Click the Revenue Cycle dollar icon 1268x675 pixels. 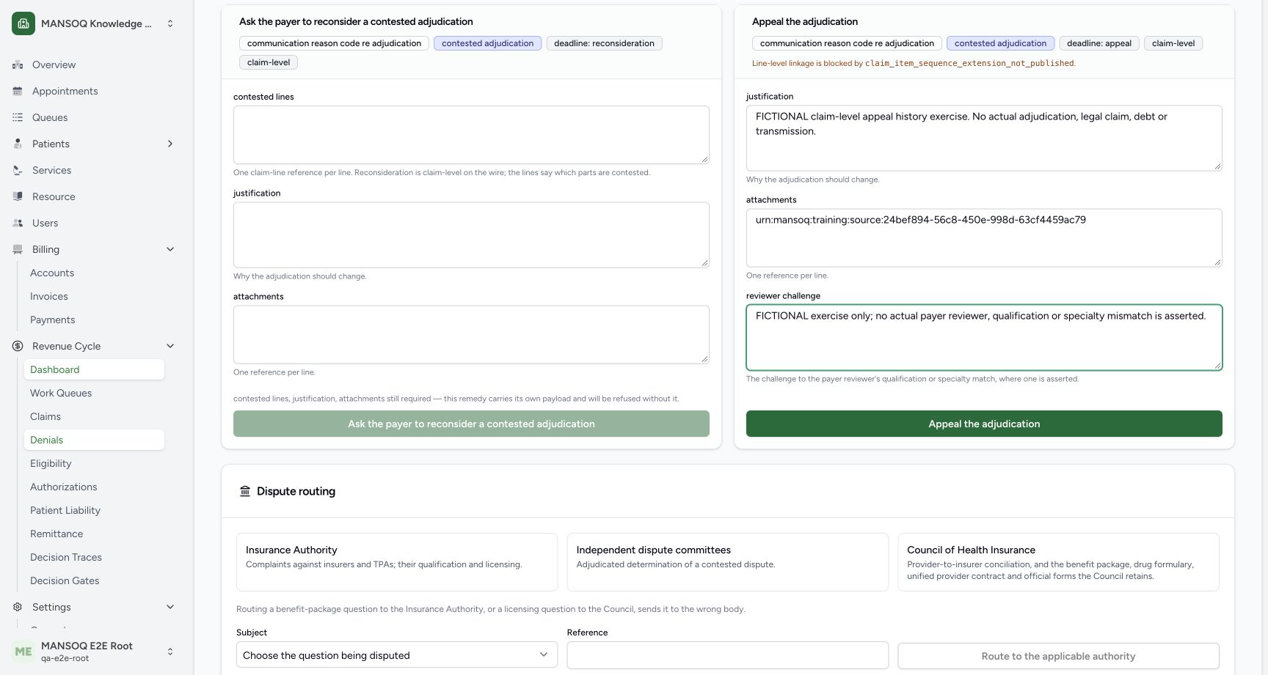[18, 346]
